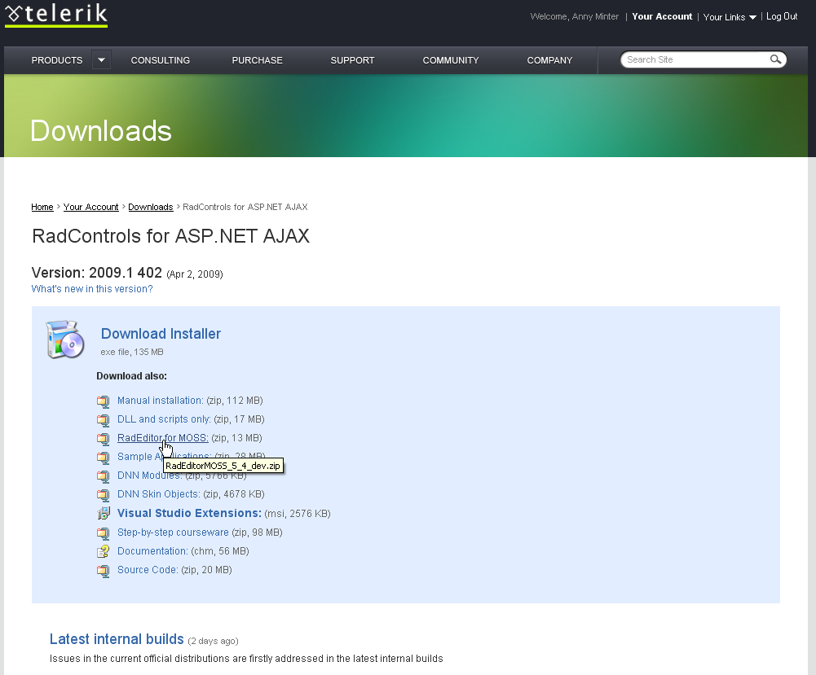Open the Downloads breadcrumb link

tap(150, 207)
